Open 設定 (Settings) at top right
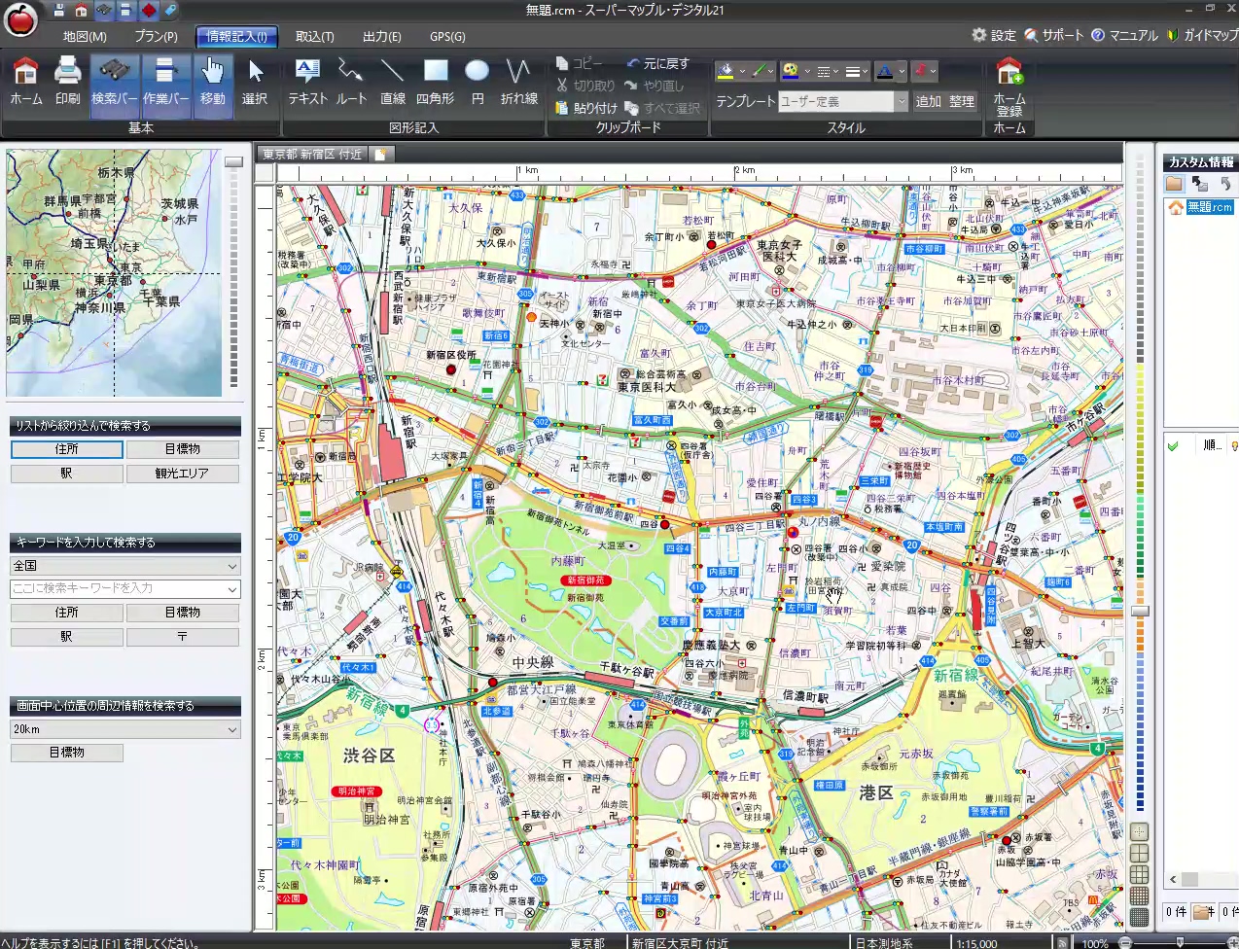The image size is (1239, 949). (994, 35)
